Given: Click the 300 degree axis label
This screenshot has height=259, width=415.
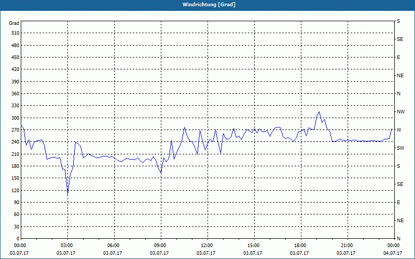Looking at the screenshot, I should (16, 118).
